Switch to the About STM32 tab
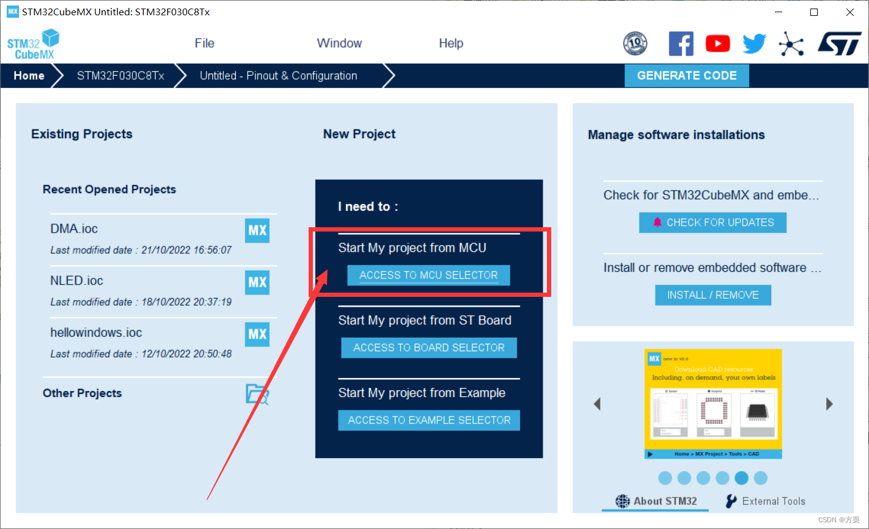 [656, 501]
